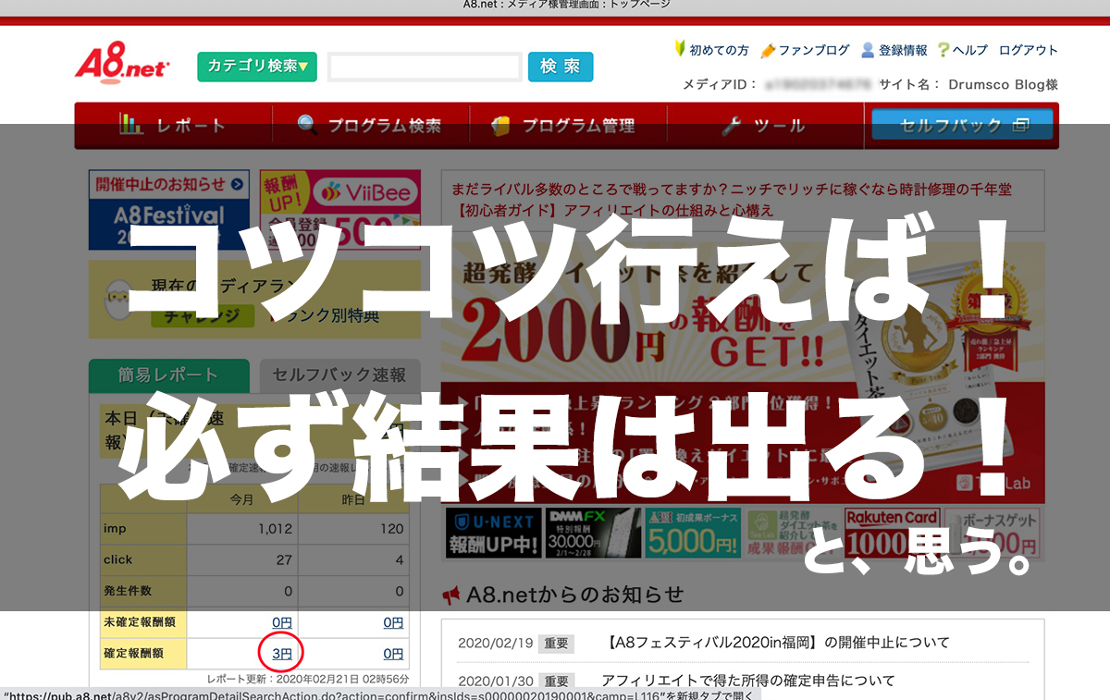Open the A8フェスティバル2020in福岡 cancellation notice
This screenshot has width=1110, height=700.
[779, 643]
